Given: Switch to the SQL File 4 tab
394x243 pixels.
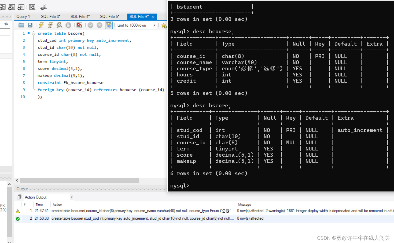Looking at the screenshot, I should [80, 17].
